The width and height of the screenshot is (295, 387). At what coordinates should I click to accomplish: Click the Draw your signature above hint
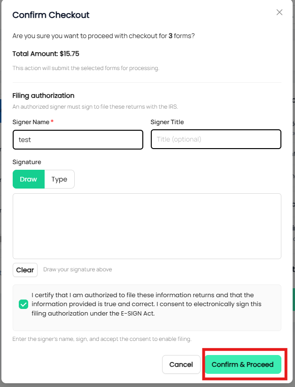coord(78,269)
